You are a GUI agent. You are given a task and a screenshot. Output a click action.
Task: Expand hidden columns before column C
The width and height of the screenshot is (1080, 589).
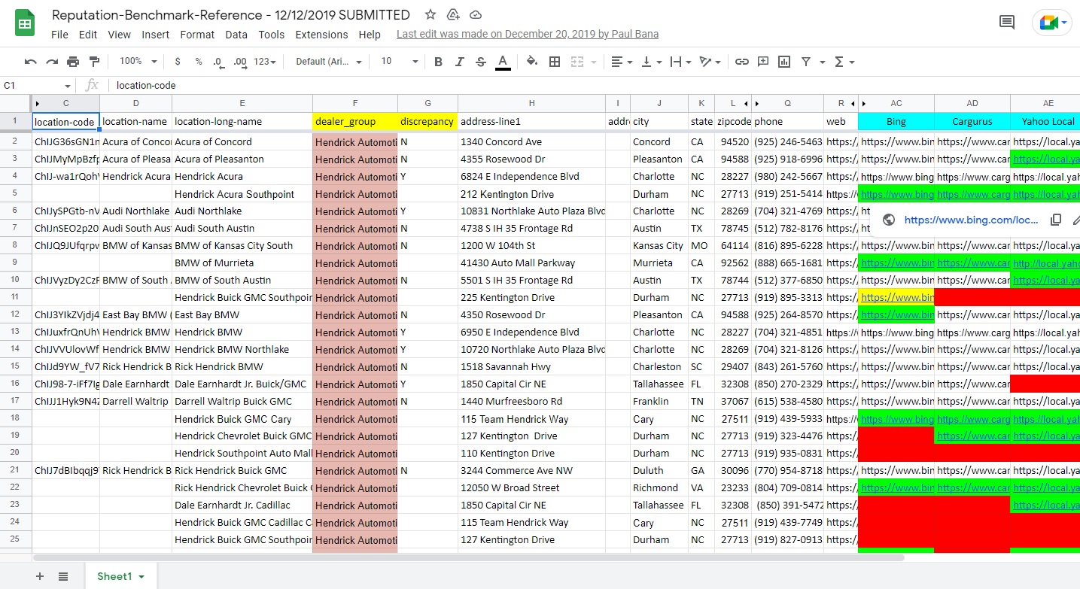click(38, 103)
